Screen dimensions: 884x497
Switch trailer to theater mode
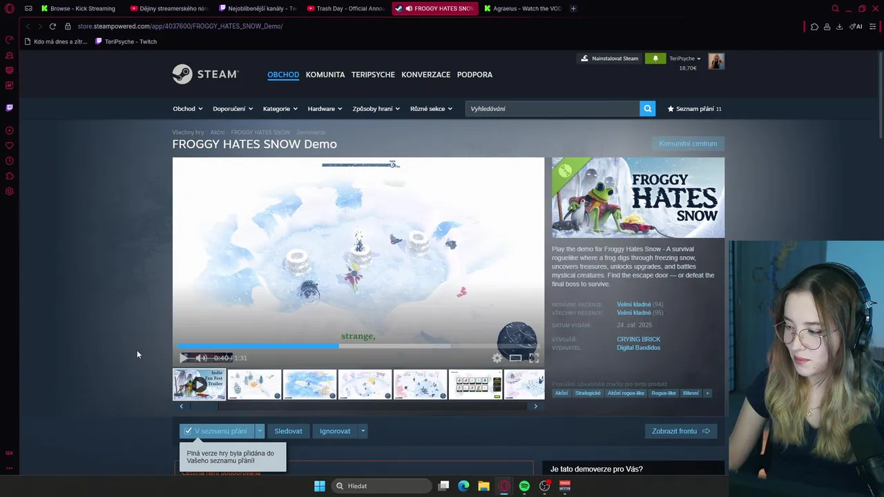point(515,358)
